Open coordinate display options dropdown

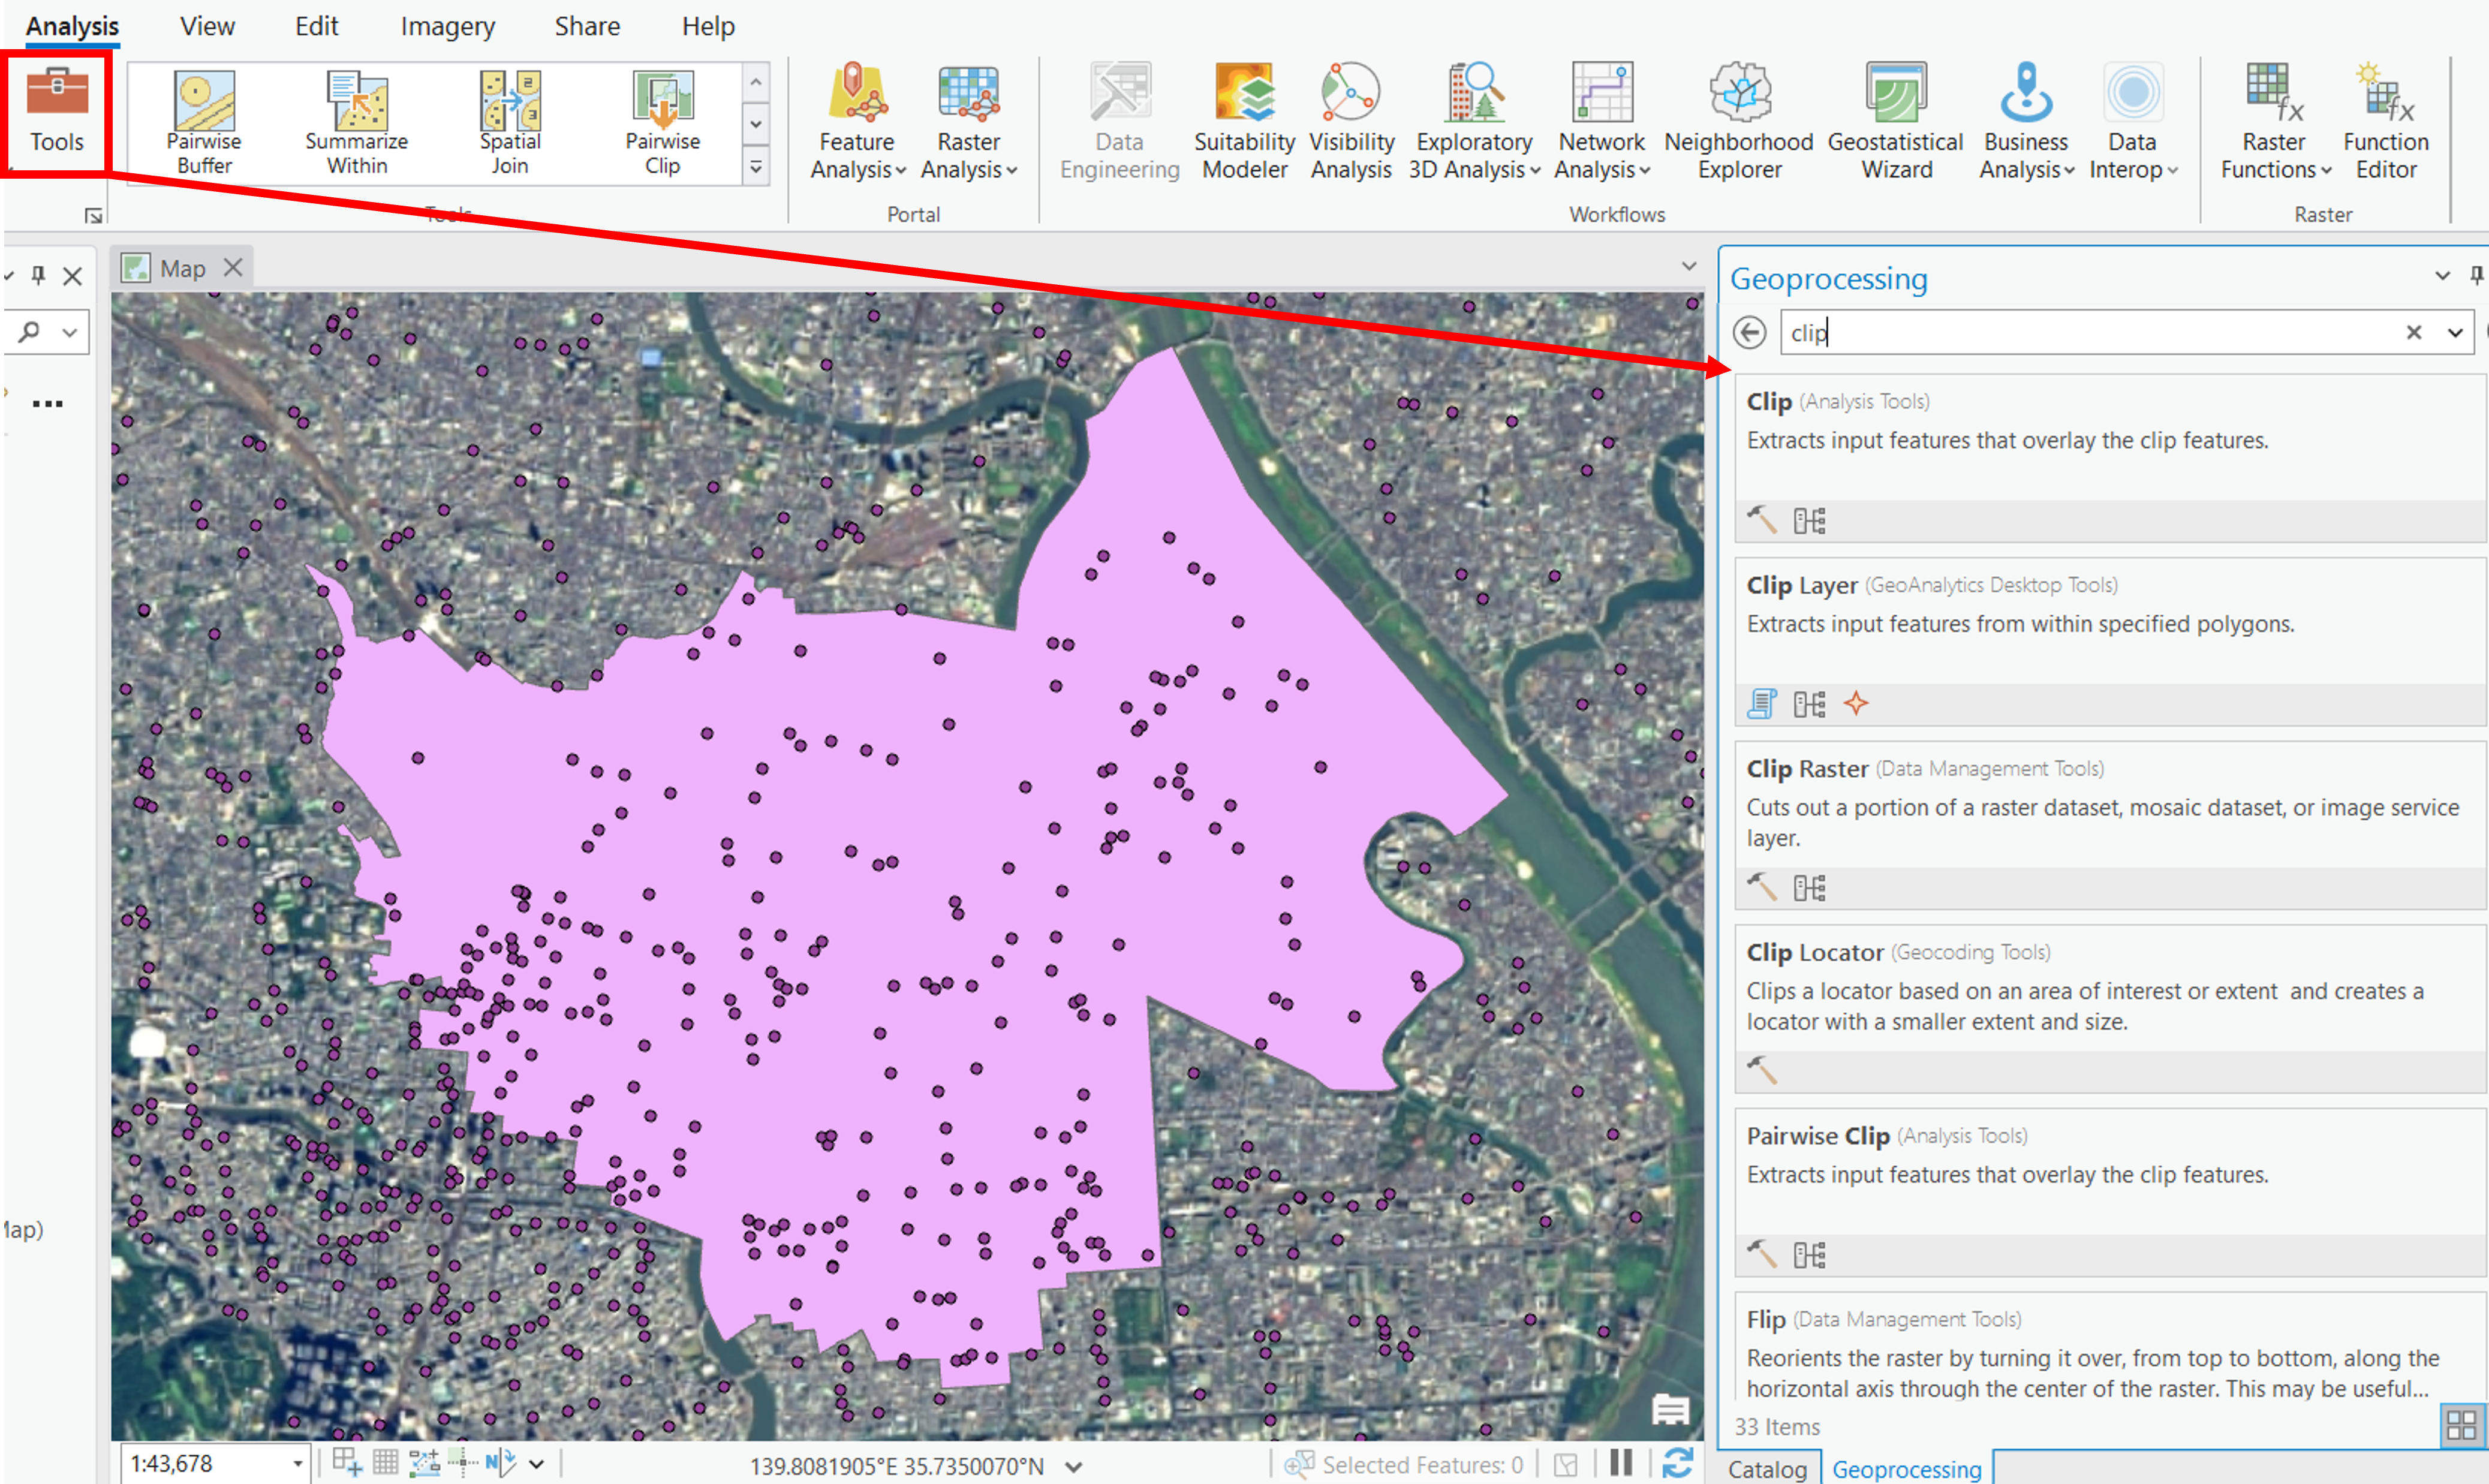1074,1466
